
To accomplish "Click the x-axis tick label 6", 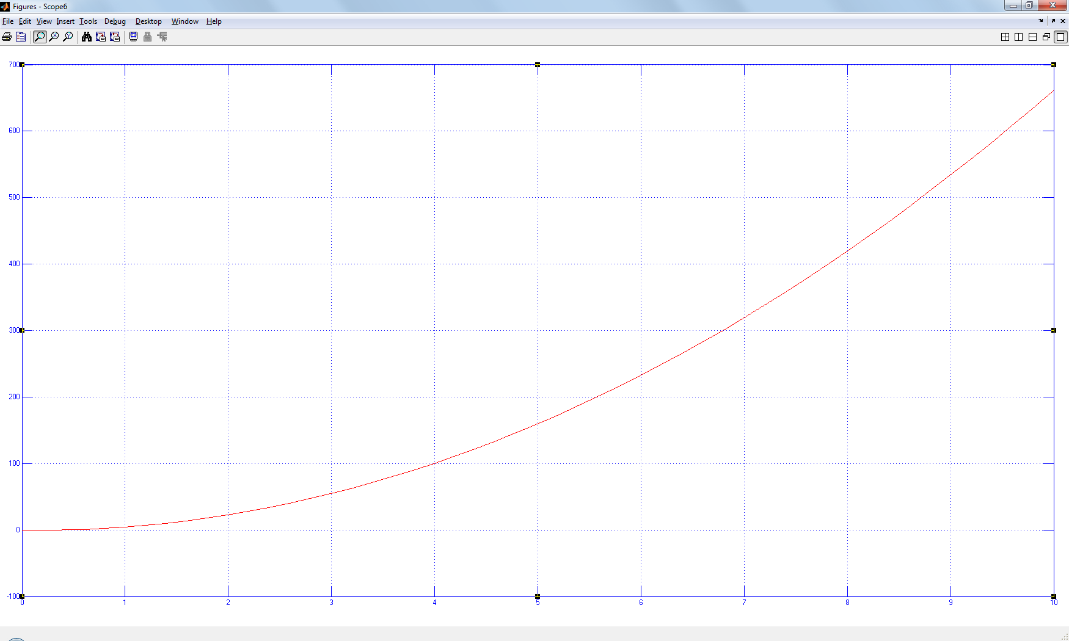I will (641, 603).
